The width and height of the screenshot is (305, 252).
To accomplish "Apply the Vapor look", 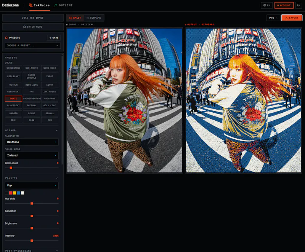I will [x=50, y=76].
